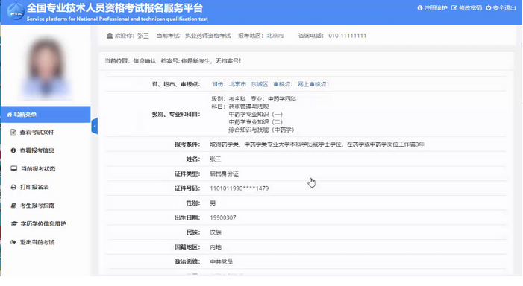The width and height of the screenshot is (523, 286).
Task: Select 退出当前考试 menu item
Action: [x=37, y=242]
